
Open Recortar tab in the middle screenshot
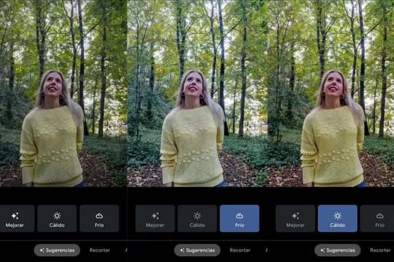pyautogui.click(x=240, y=250)
